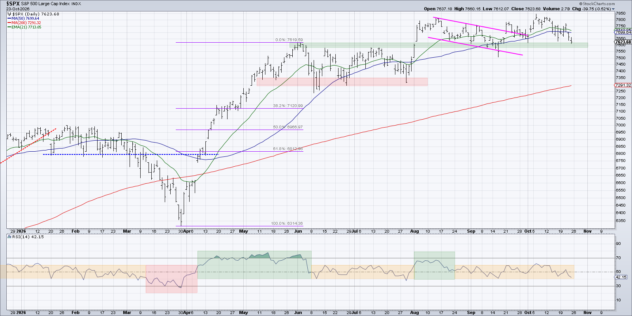This screenshot has height=316, width=632.
Task: Click the upper magenta channel trendline
Action: [x=481, y=26]
